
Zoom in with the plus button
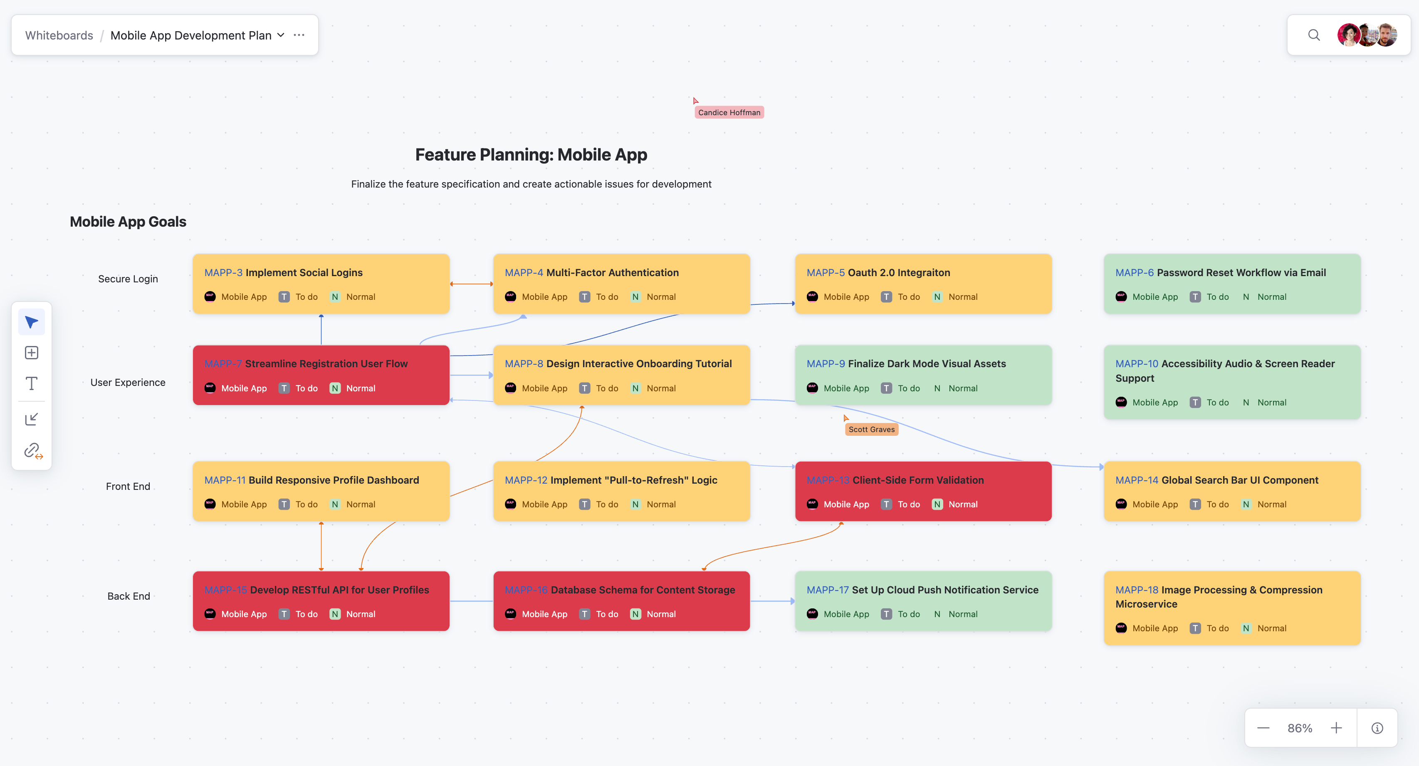tap(1336, 728)
